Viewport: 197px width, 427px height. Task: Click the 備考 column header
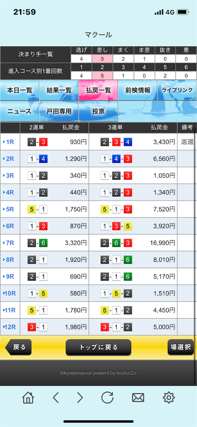pyautogui.click(x=187, y=128)
